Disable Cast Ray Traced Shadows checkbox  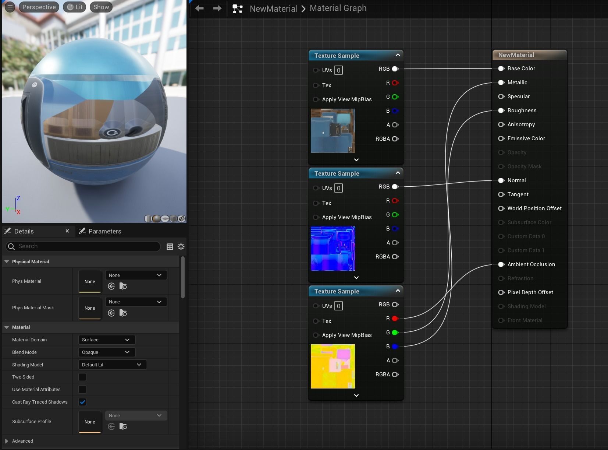pyautogui.click(x=82, y=402)
